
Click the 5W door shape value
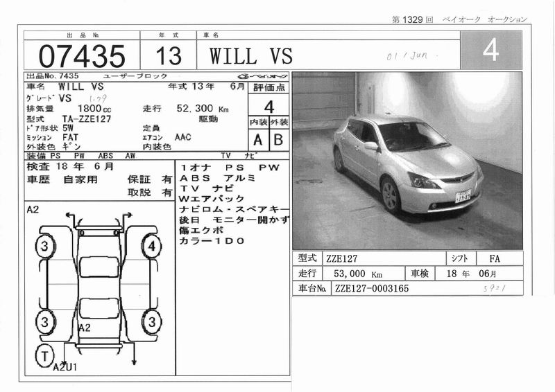(x=68, y=127)
